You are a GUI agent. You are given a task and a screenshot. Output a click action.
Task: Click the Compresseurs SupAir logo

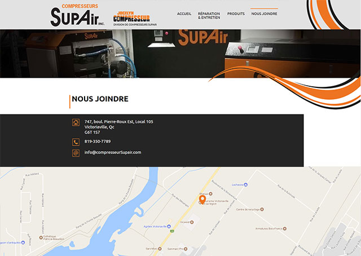pyautogui.click(x=77, y=15)
